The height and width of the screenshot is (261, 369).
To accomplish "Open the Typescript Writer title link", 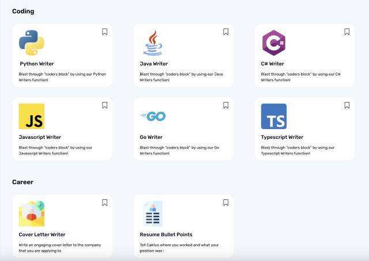I will pyautogui.click(x=282, y=137).
